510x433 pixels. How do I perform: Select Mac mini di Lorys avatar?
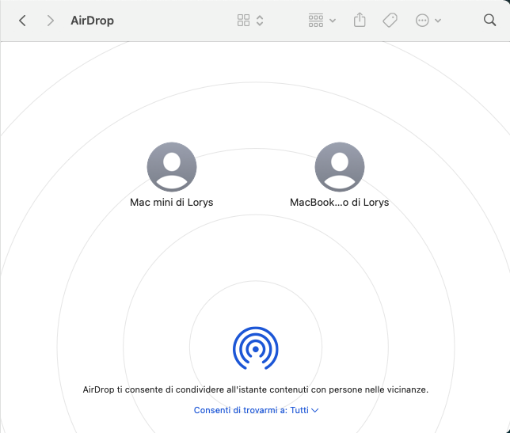tap(172, 167)
